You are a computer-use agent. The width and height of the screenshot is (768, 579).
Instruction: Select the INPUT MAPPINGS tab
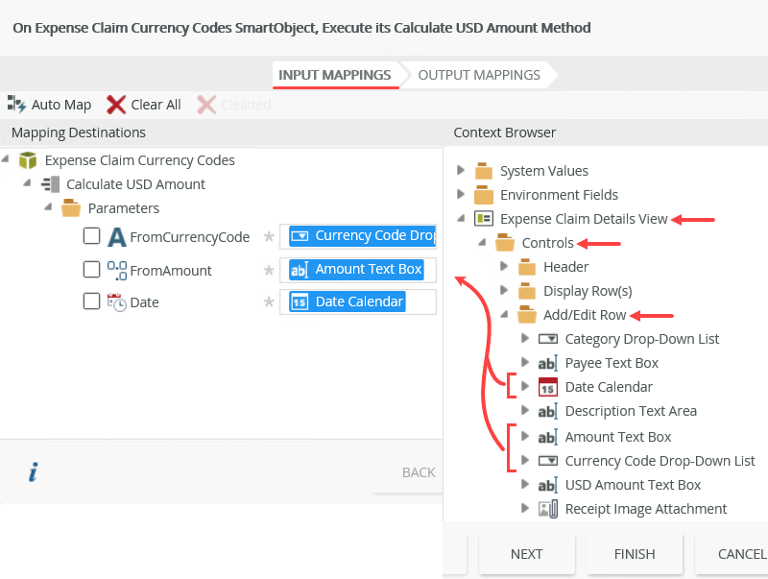pyautogui.click(x=335, y=75)
